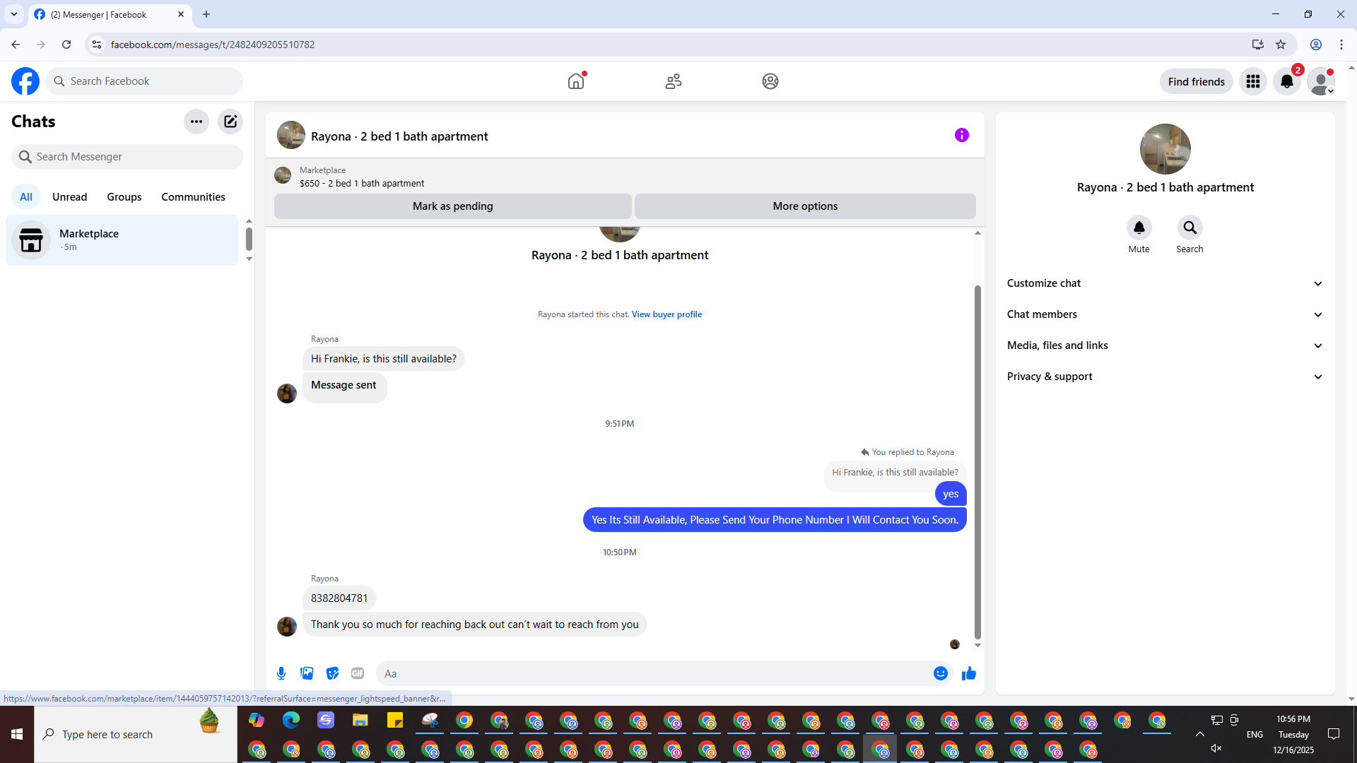The height and width of the screenshot is (763, 1357).
Task: Switch to Groups chats filter
Action: pyautogui.click(x=124, y=197)
